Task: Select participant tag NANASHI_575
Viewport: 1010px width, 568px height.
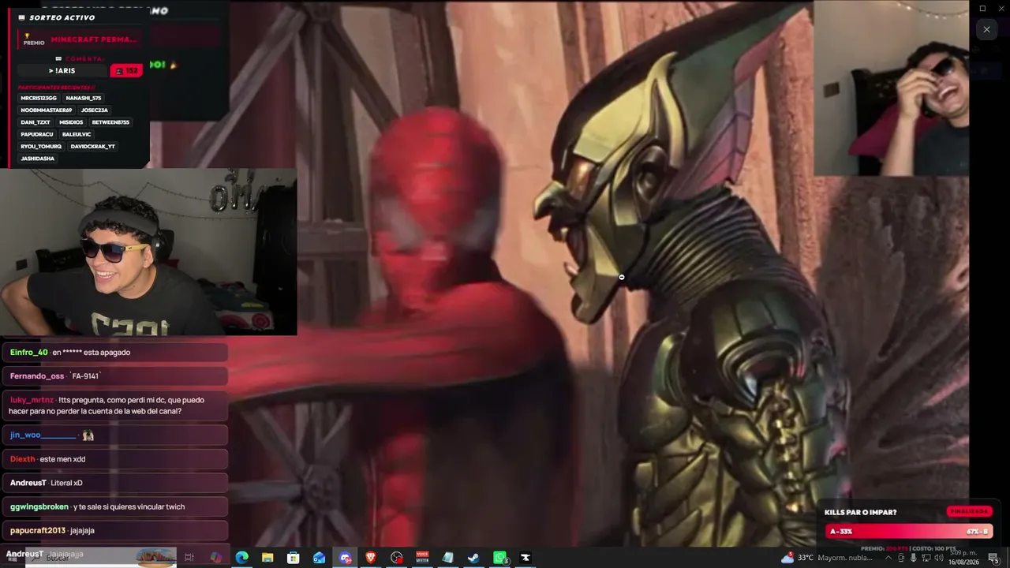Action: point(84,99)
